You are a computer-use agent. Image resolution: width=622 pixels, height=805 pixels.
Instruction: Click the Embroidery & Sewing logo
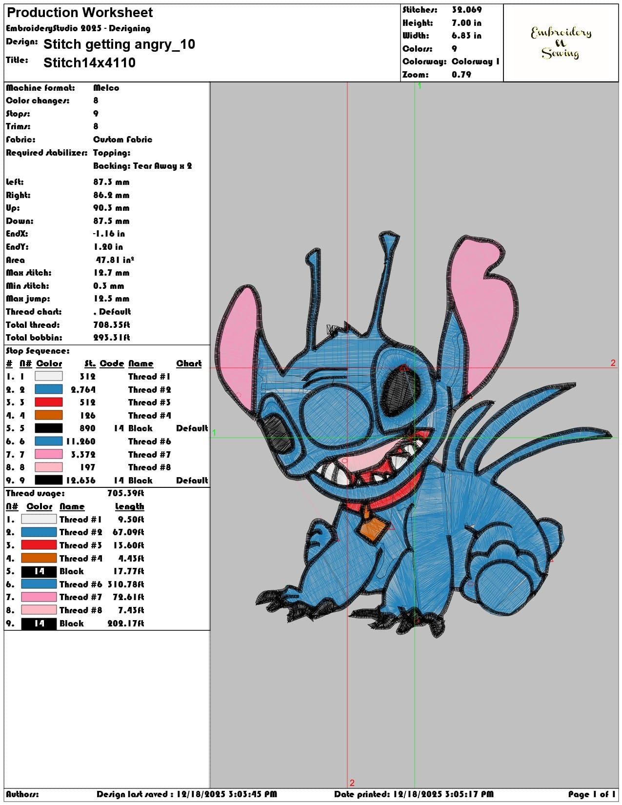point(561,42)
